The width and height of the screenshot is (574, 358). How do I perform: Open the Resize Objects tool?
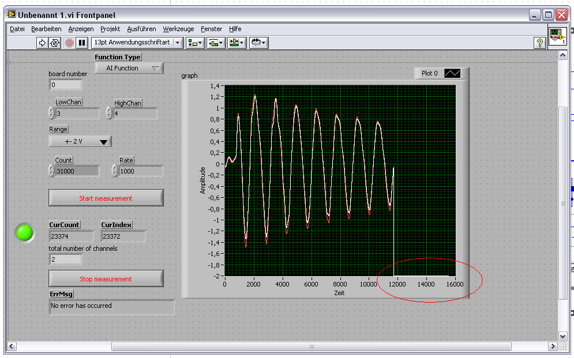(x=237, y=43)
